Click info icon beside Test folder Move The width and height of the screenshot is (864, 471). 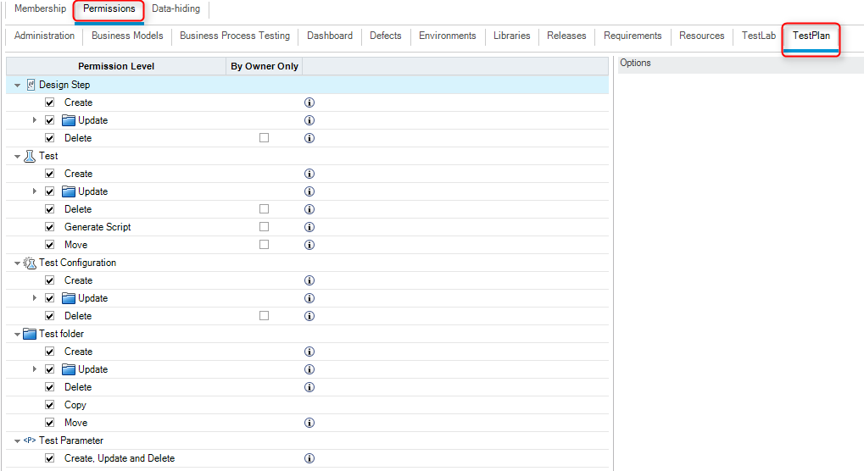309,423
